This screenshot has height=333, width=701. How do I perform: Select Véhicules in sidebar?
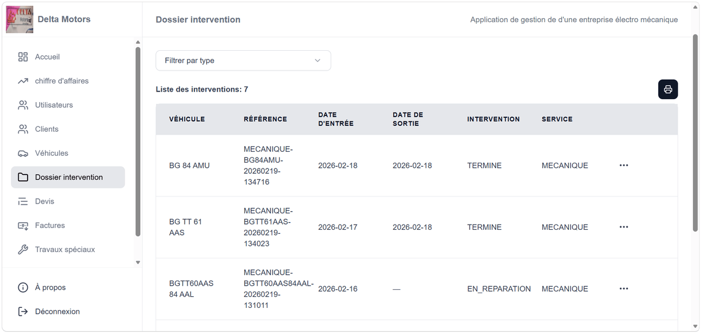tap(68, 153)
